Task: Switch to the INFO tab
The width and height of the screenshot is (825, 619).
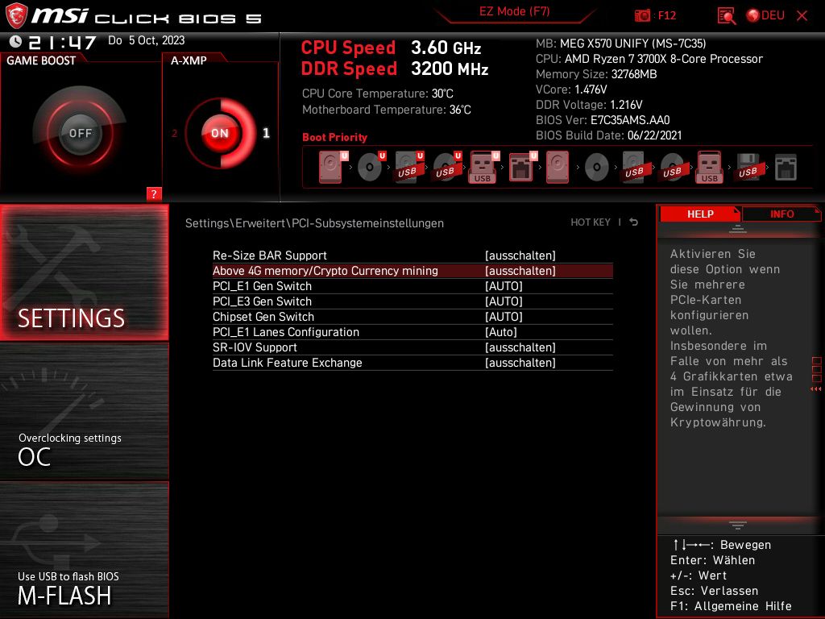Action: [781, 214]
